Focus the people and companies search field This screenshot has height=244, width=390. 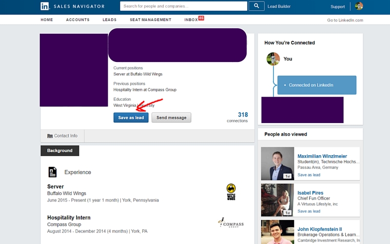pyautogui.click(x=184, y=6)
